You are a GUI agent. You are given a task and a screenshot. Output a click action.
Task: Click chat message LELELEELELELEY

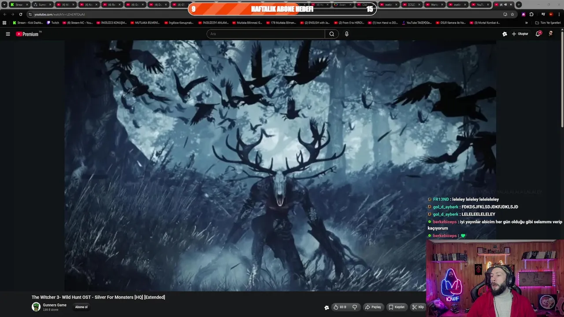(478, 214)
